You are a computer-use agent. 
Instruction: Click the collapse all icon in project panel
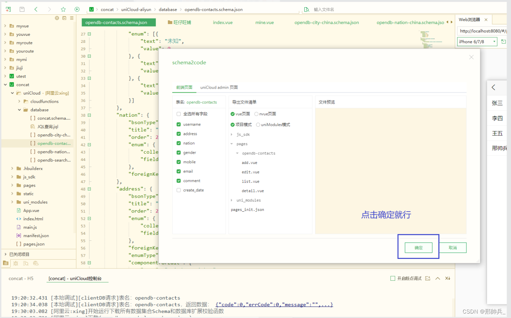(x=64, y=18)
